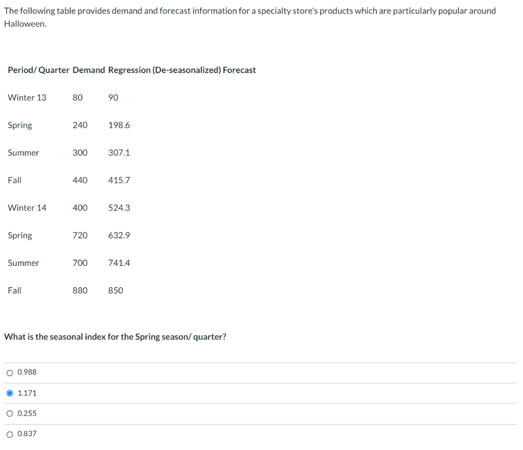
Task: Click the Fall forecast value 415.7
Action: [118, 180]
